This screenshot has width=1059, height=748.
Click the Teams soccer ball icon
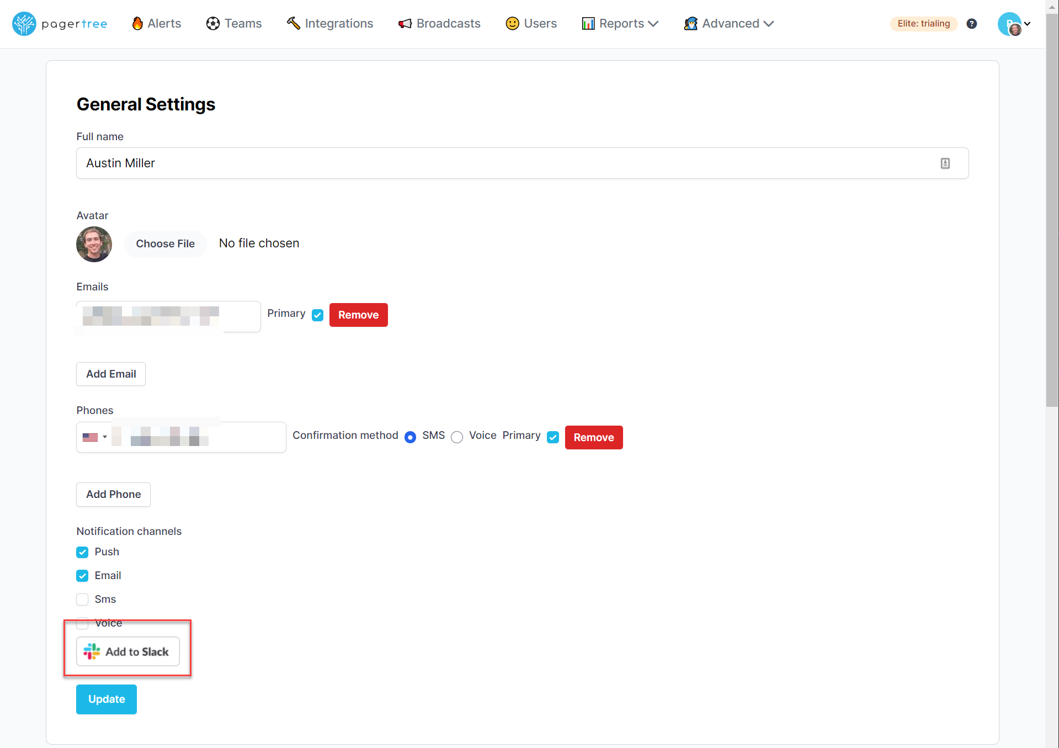pos(213,23)
